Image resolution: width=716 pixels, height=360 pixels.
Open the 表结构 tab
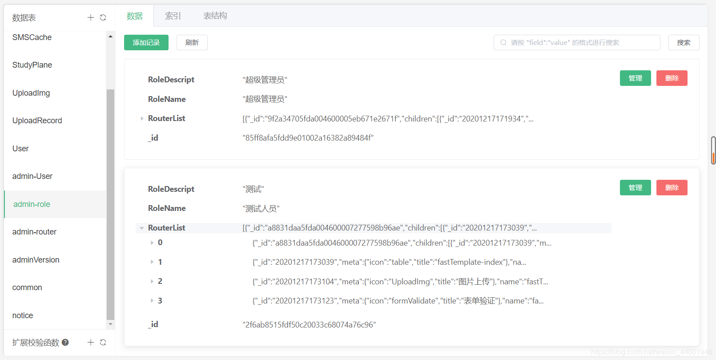(215, 16)
